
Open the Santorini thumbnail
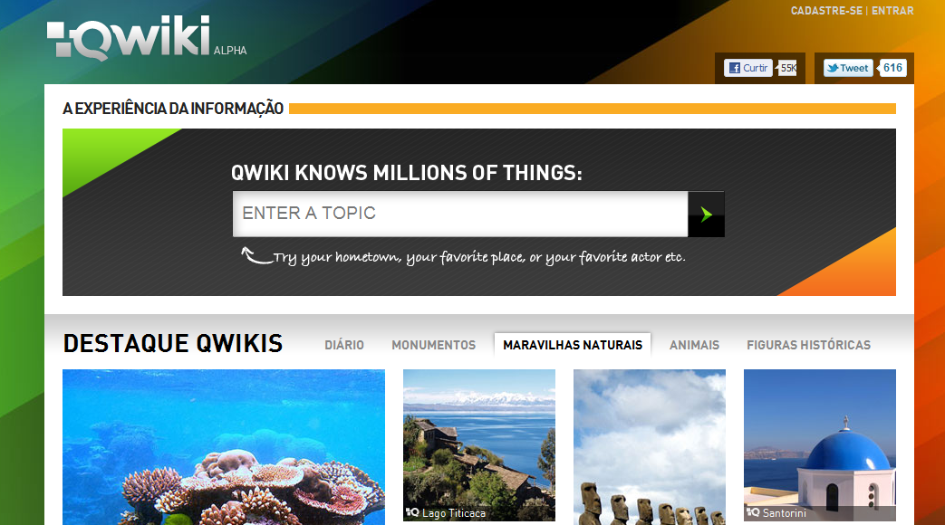point(820,445)
